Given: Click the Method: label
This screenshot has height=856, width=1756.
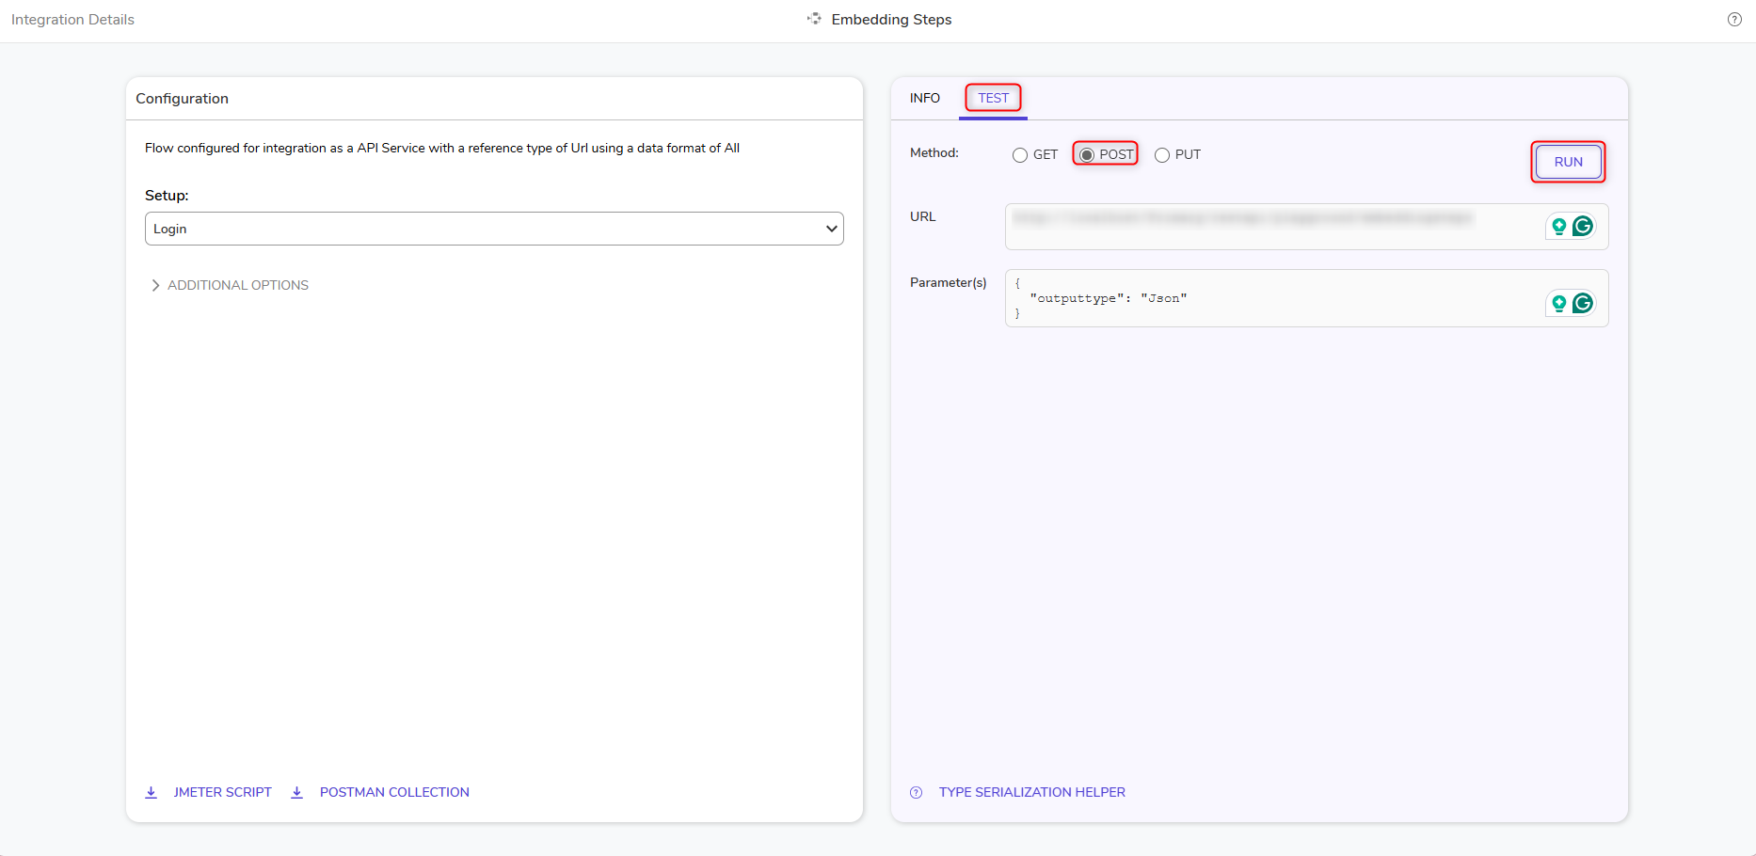Looking at the screenshot, I should [x=934, y=152].
